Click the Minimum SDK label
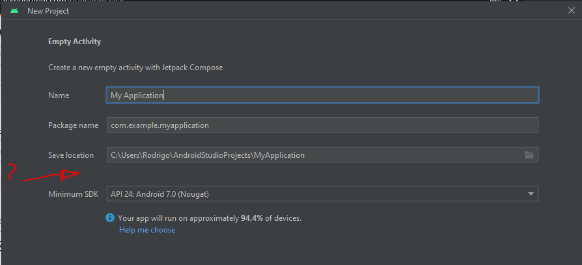582x265 pixels. [x=74, y=194]
